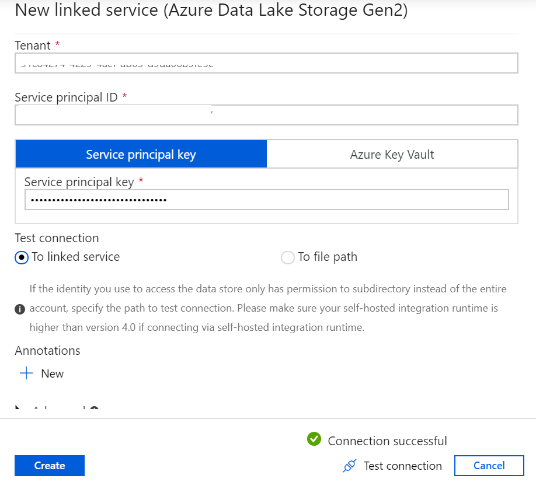Click the Cancel button
The width and height of the screenshot is (536, 482).
tap(489, 466)
